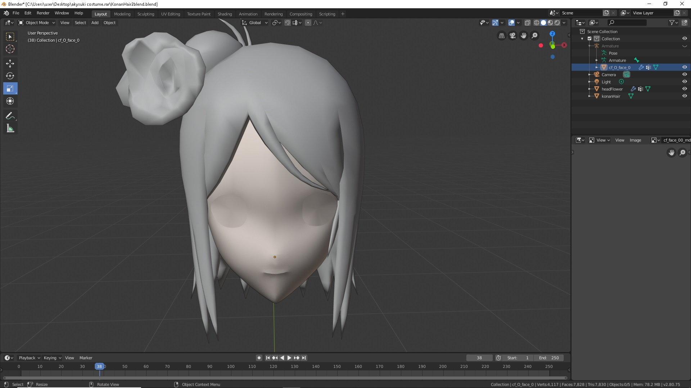
Task: Open the outliner filter dropdown
Action: [x=673, y=23]
